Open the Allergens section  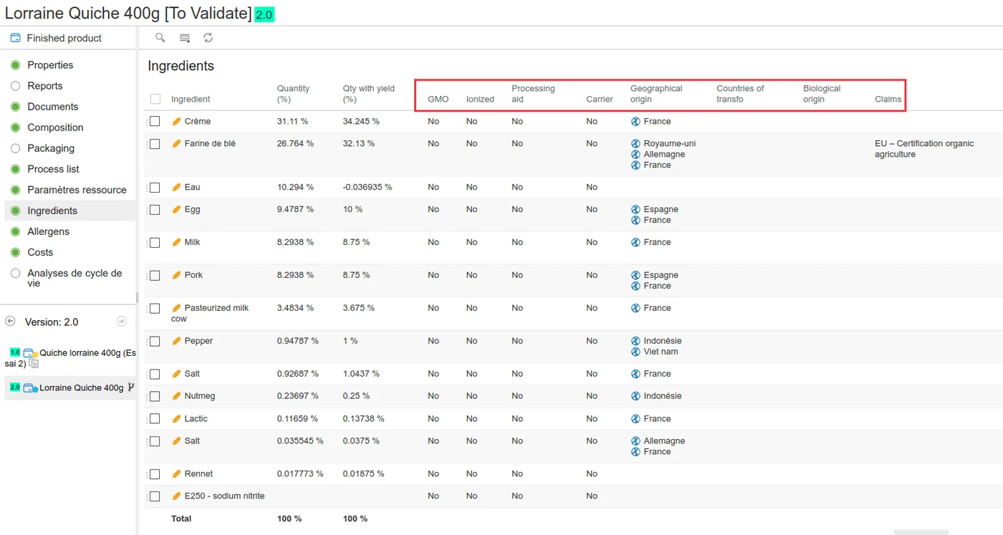48,231
